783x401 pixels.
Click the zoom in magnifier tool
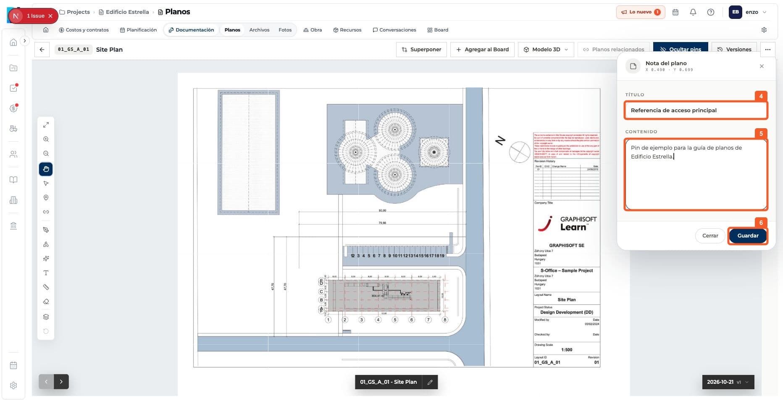point(46,139)
